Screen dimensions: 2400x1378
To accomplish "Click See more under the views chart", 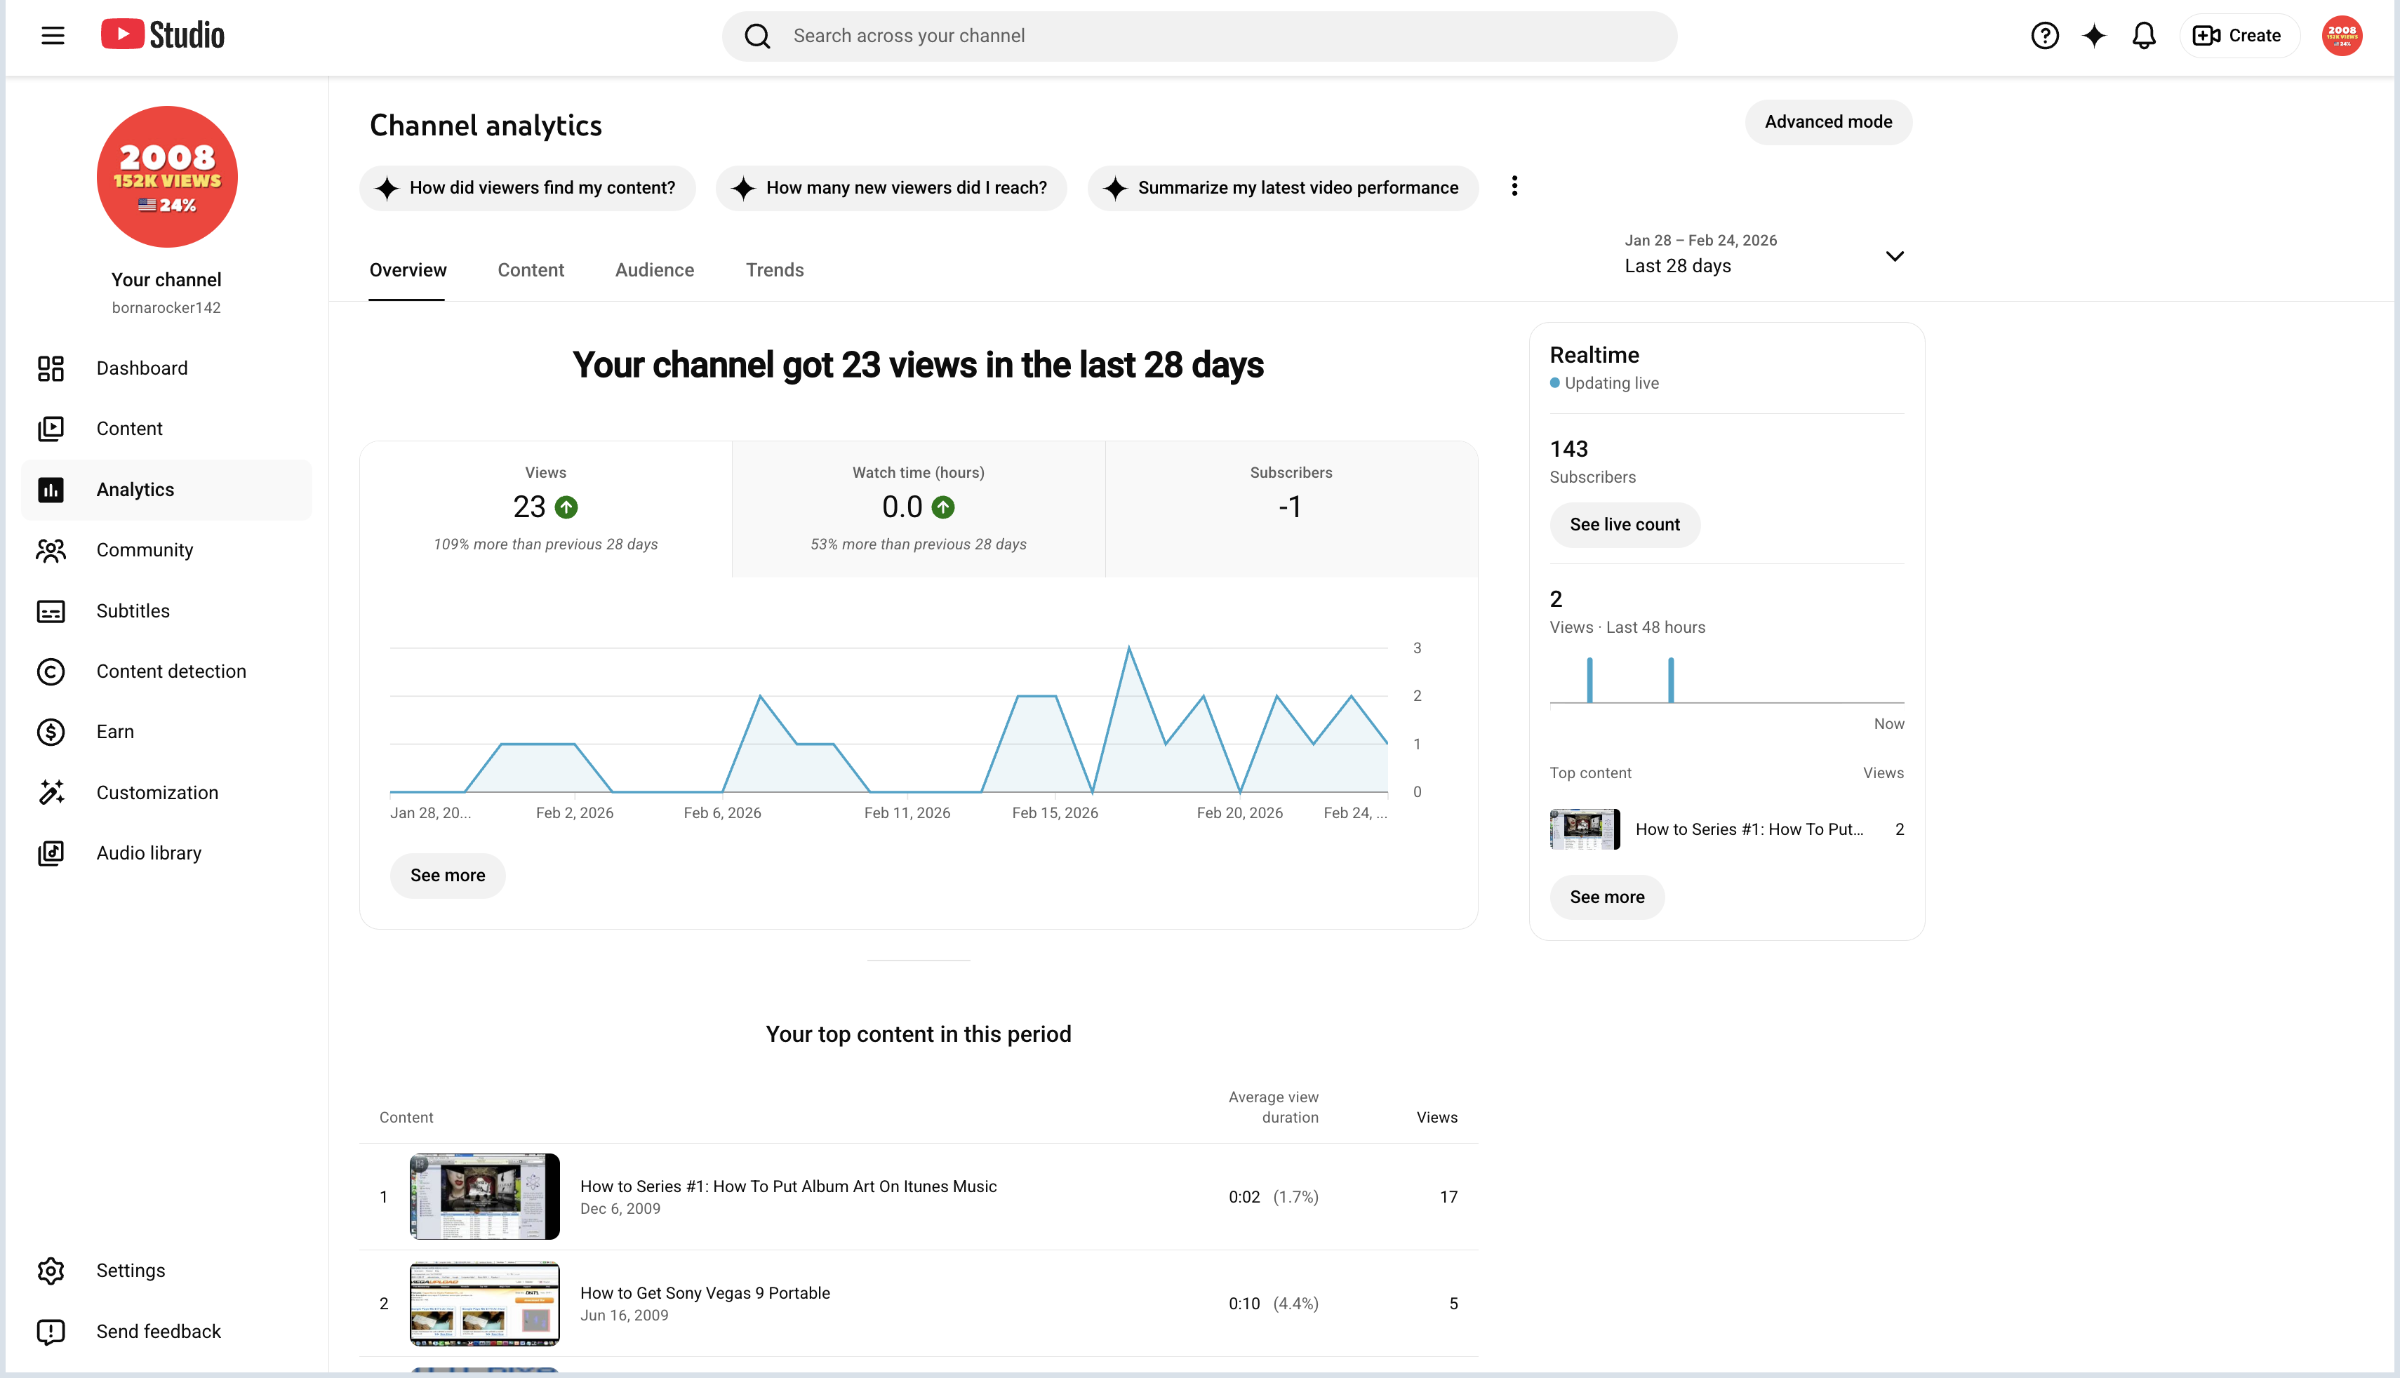I will click(x=448, y=876).
